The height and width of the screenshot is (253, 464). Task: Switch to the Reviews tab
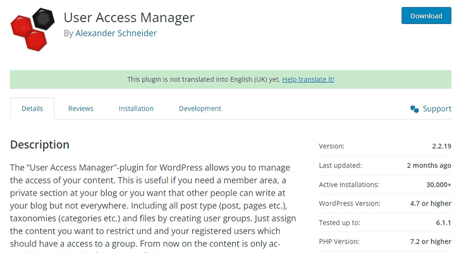pyautogui.click(x=80, y=108)
